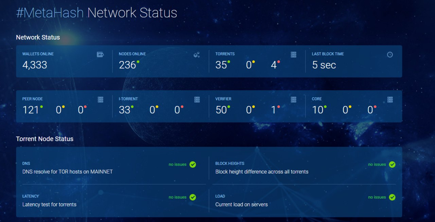435x222 pixels.
Task: Click the Peer Node green count 121
Action: point(31,110)
